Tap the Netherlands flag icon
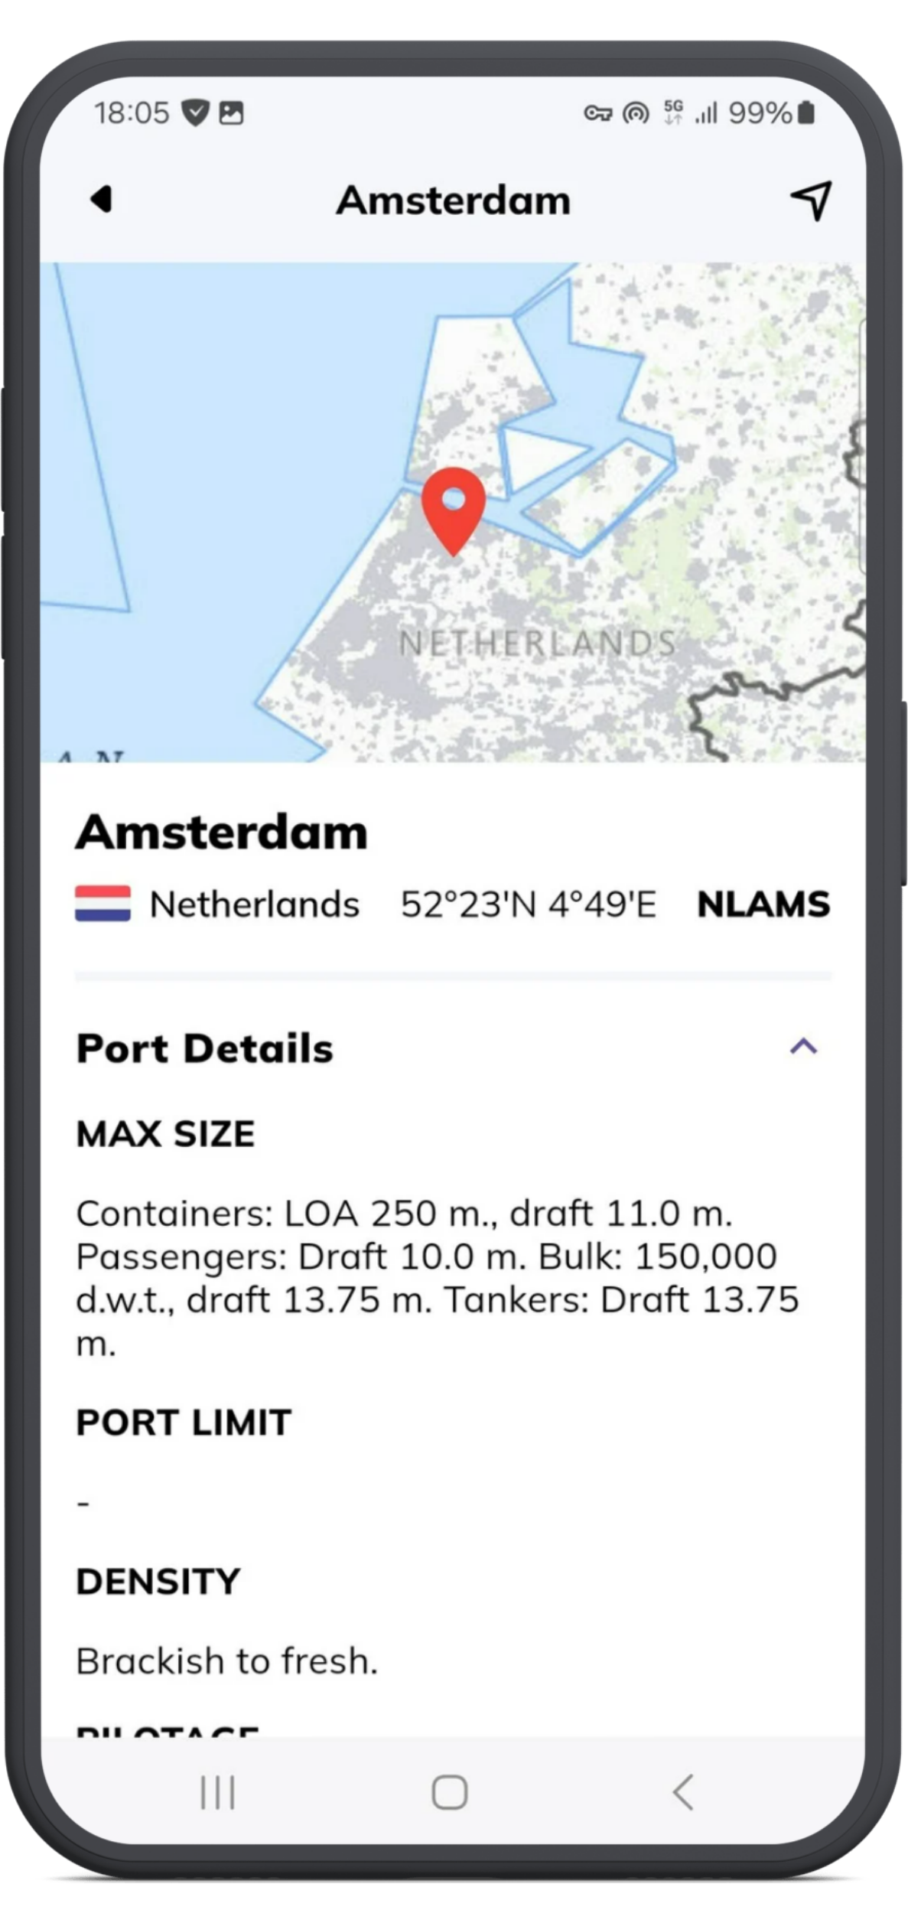This screenshot has width=908, height=1923. point(103,903)
